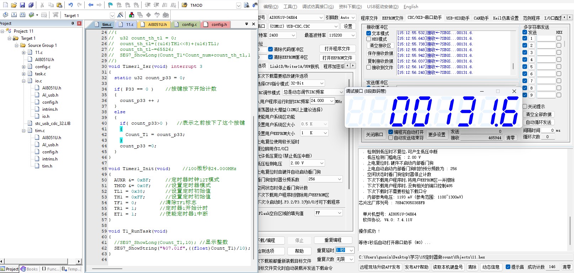Click the Find in Files icon beside TMOD
Screen dimensions: 574x273
pyautogui.click(x=185, y=5)
